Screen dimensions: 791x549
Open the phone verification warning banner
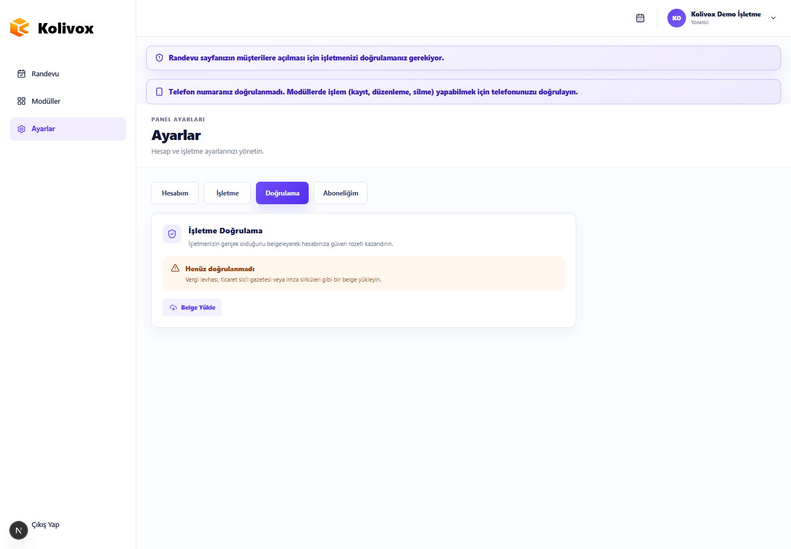click(x=464, y=92)
